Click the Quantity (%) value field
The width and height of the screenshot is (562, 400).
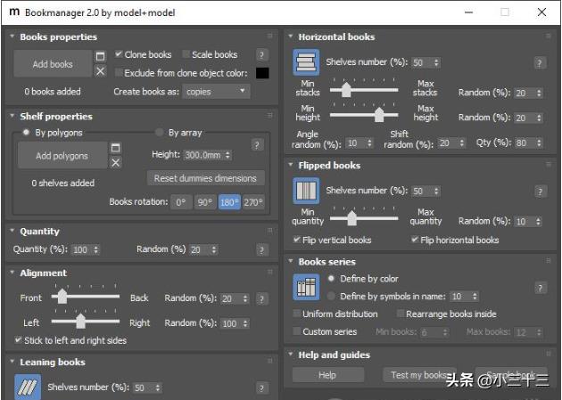(x=82, y=249)
